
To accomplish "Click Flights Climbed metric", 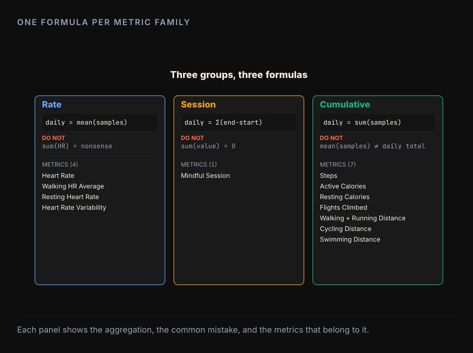I will pos(344,207).
